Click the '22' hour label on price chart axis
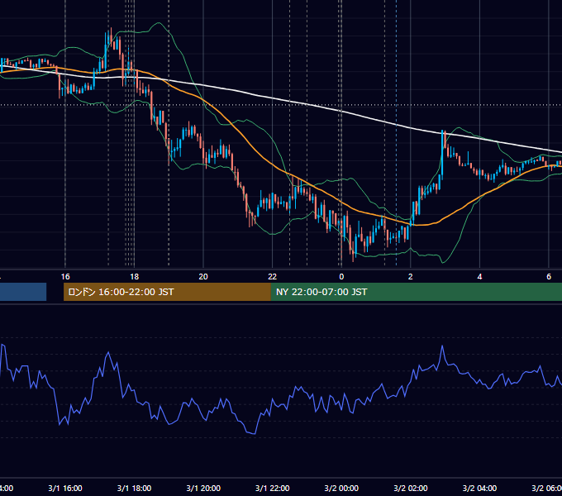Screen dimensions: 562x496 273,277
